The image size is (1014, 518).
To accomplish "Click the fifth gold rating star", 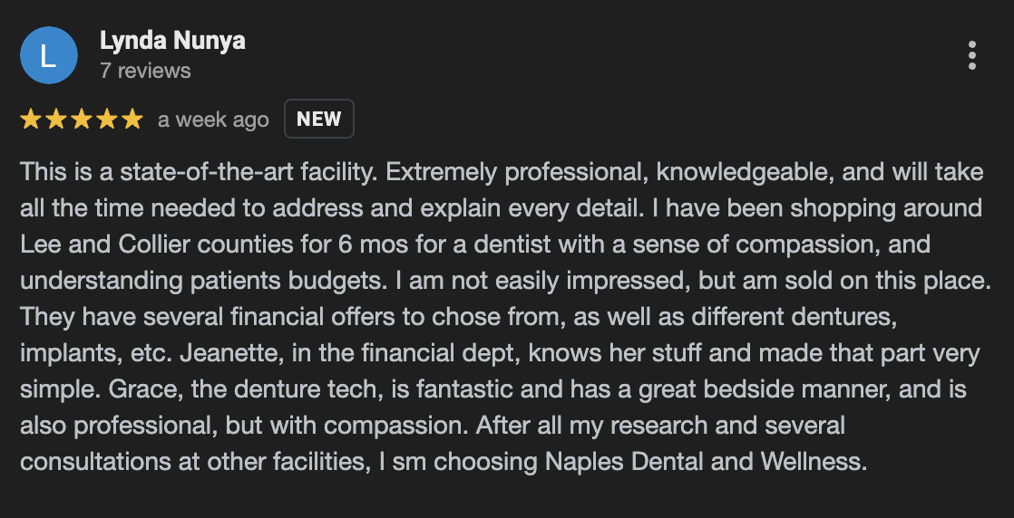I will point(132,120).
